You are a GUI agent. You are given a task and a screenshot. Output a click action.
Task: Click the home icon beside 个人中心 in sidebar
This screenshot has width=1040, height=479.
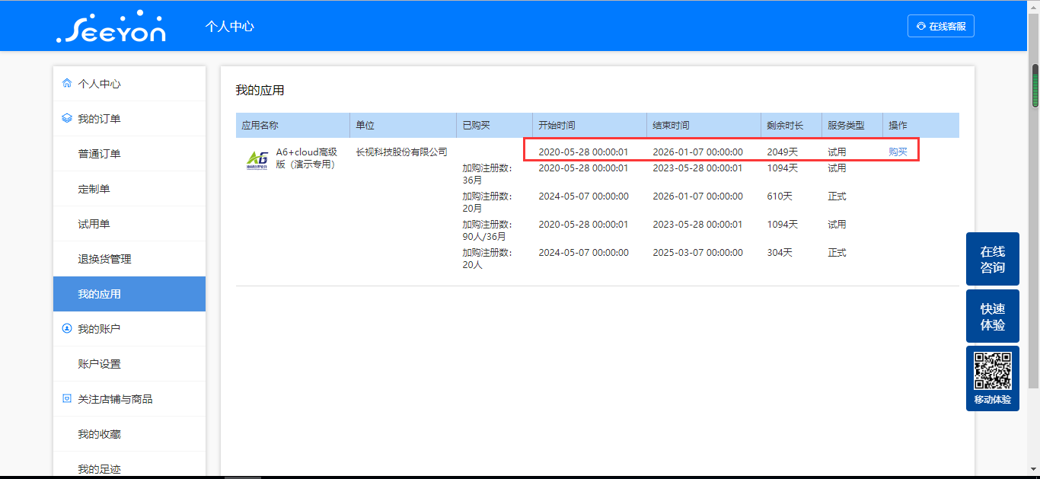pyautogui.click(x=67, y=84)
